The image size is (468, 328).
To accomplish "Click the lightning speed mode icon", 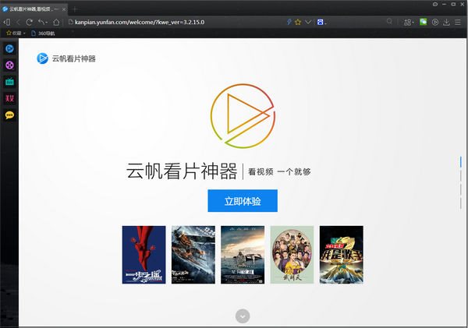I will point(289,22).
